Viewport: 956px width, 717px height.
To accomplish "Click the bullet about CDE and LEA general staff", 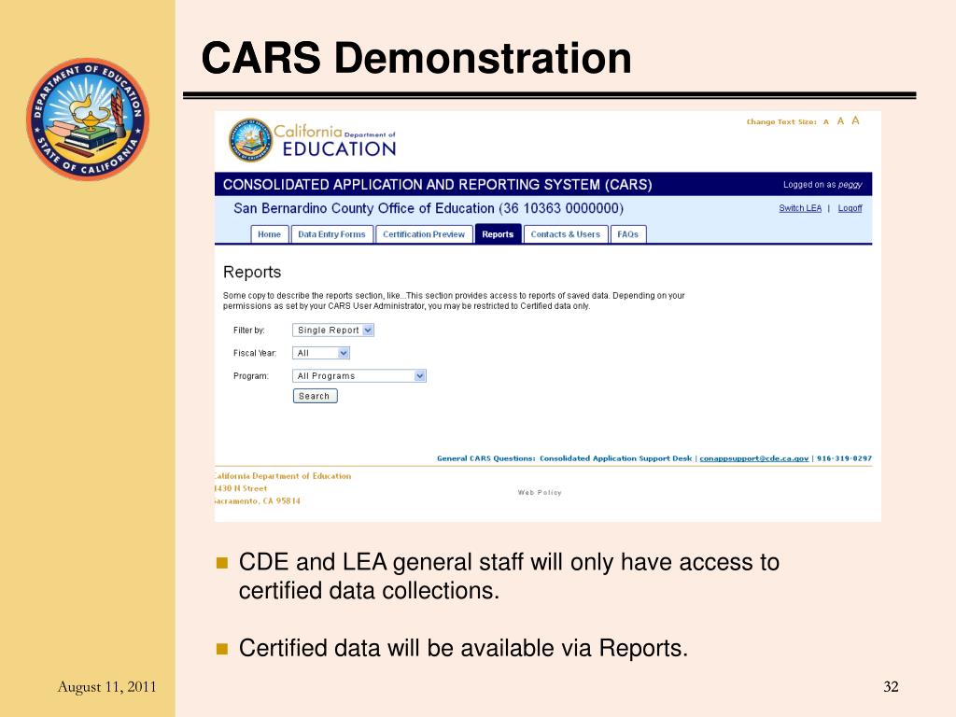I will (509, 576).
